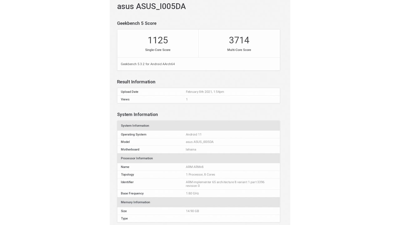Click the processor name ARM ARMv8
This screenshot has width=400, height=225.
coord(194,167)
